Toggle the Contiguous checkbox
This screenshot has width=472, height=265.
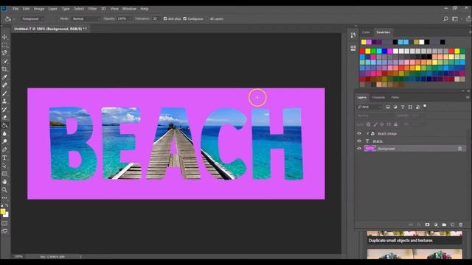pos(185,18)
